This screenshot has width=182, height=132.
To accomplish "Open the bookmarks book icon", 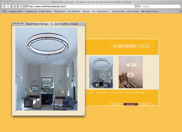I will [5, 11].
